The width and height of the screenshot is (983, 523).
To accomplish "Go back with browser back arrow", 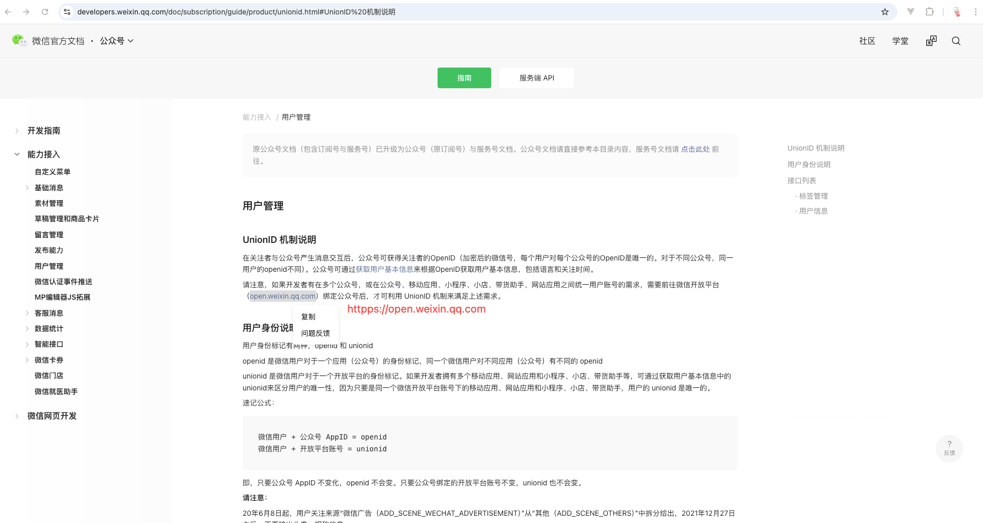I will coord(8,12).
